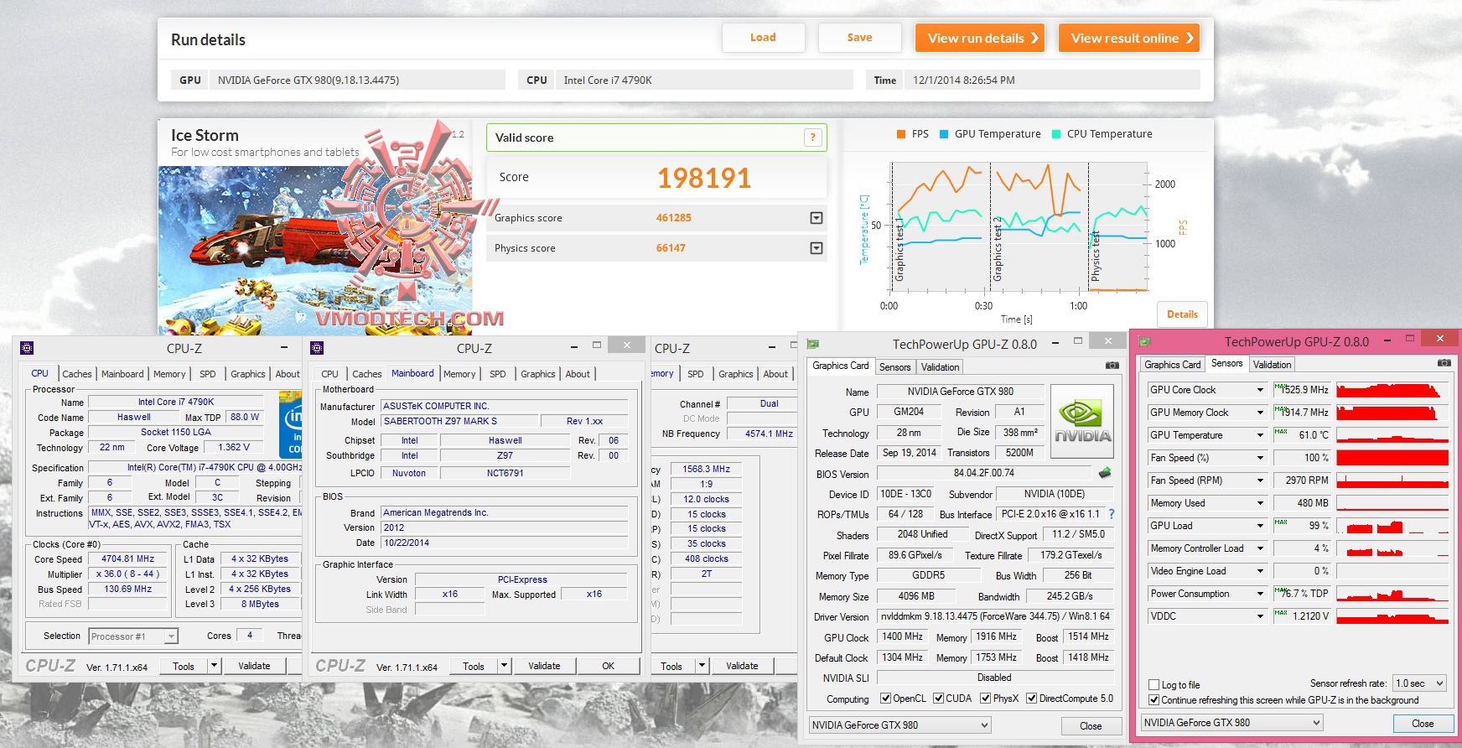Open the Graphics tab in the CPU-Z CPU window
1462x748 pixels.
coord(248,374)
